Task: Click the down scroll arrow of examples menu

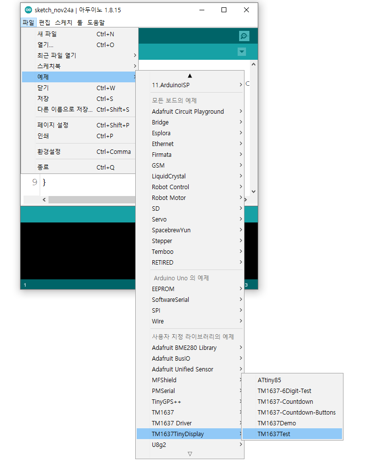Action: tap(190, 454)
